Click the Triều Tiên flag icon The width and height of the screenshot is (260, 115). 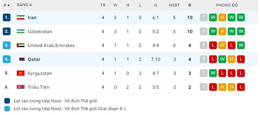[x=20, y=87]
